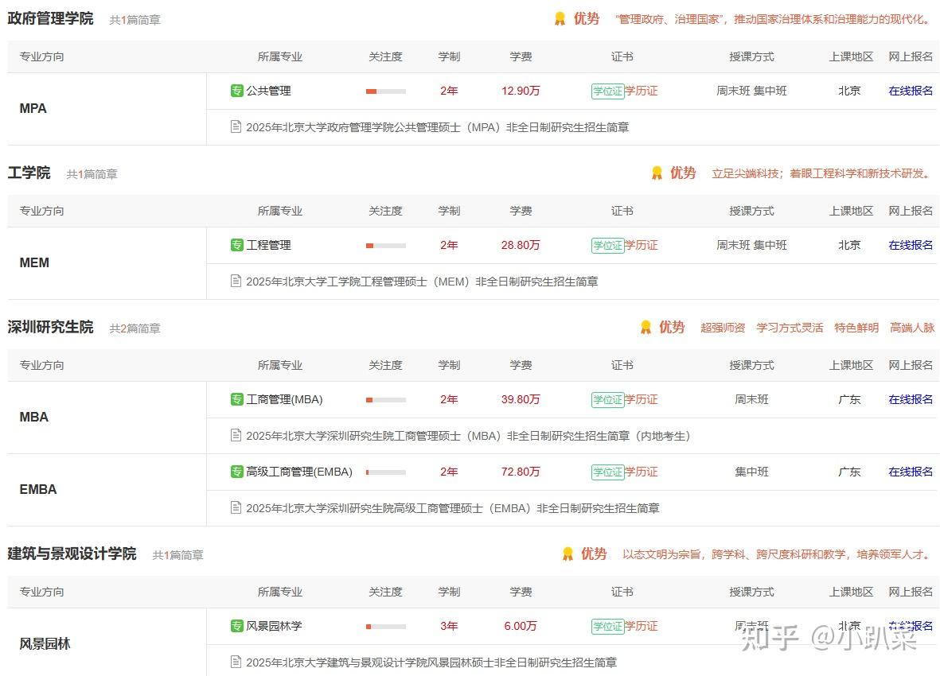This screenshot has width=940, height=676.
Task: Click the 72.80万 tuition value
Action: 521,472
